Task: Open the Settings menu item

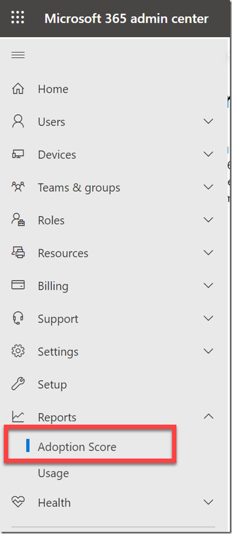Action: point(58,352)
